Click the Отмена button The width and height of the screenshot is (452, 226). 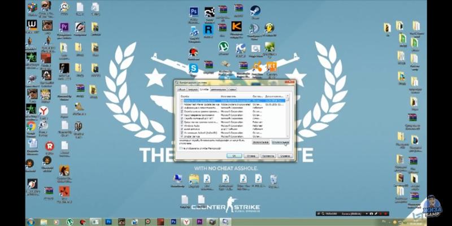[251, 156]
